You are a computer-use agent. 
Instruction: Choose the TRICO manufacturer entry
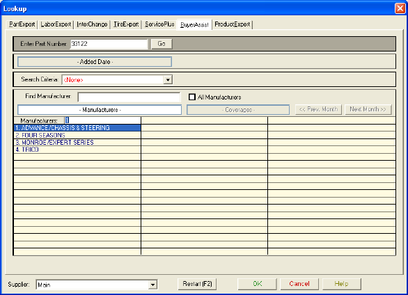[x=77, y=150]
